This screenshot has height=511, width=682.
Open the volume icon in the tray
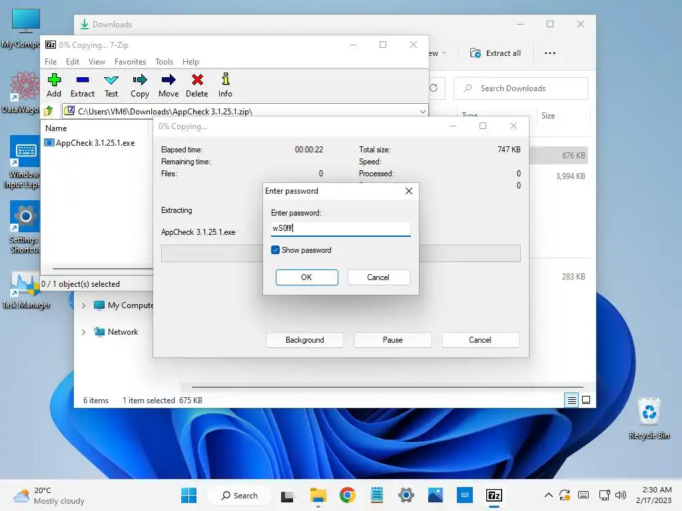[621, 495]
